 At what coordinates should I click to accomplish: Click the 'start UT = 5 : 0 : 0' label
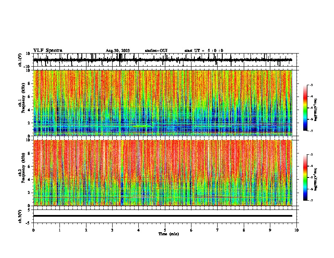(x=204, y=51)
